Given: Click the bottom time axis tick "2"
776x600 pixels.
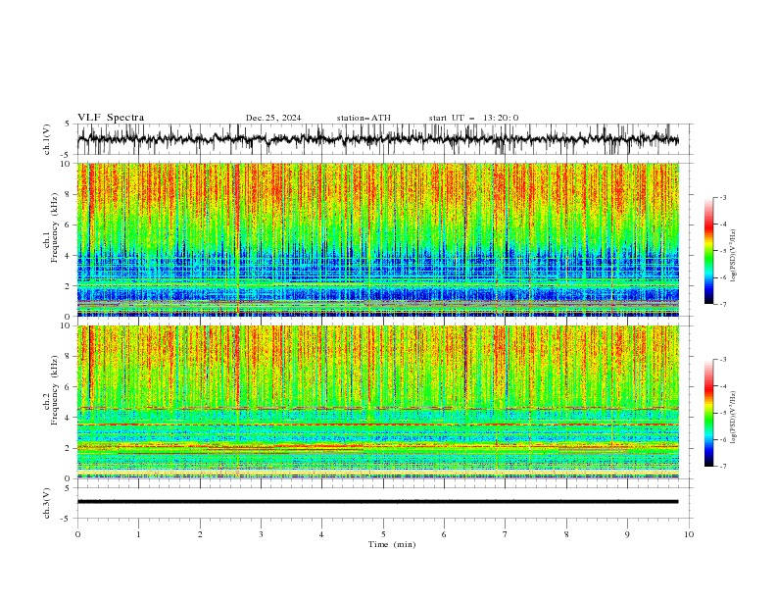Looking at the screenshot, I should tap(200, 534).
